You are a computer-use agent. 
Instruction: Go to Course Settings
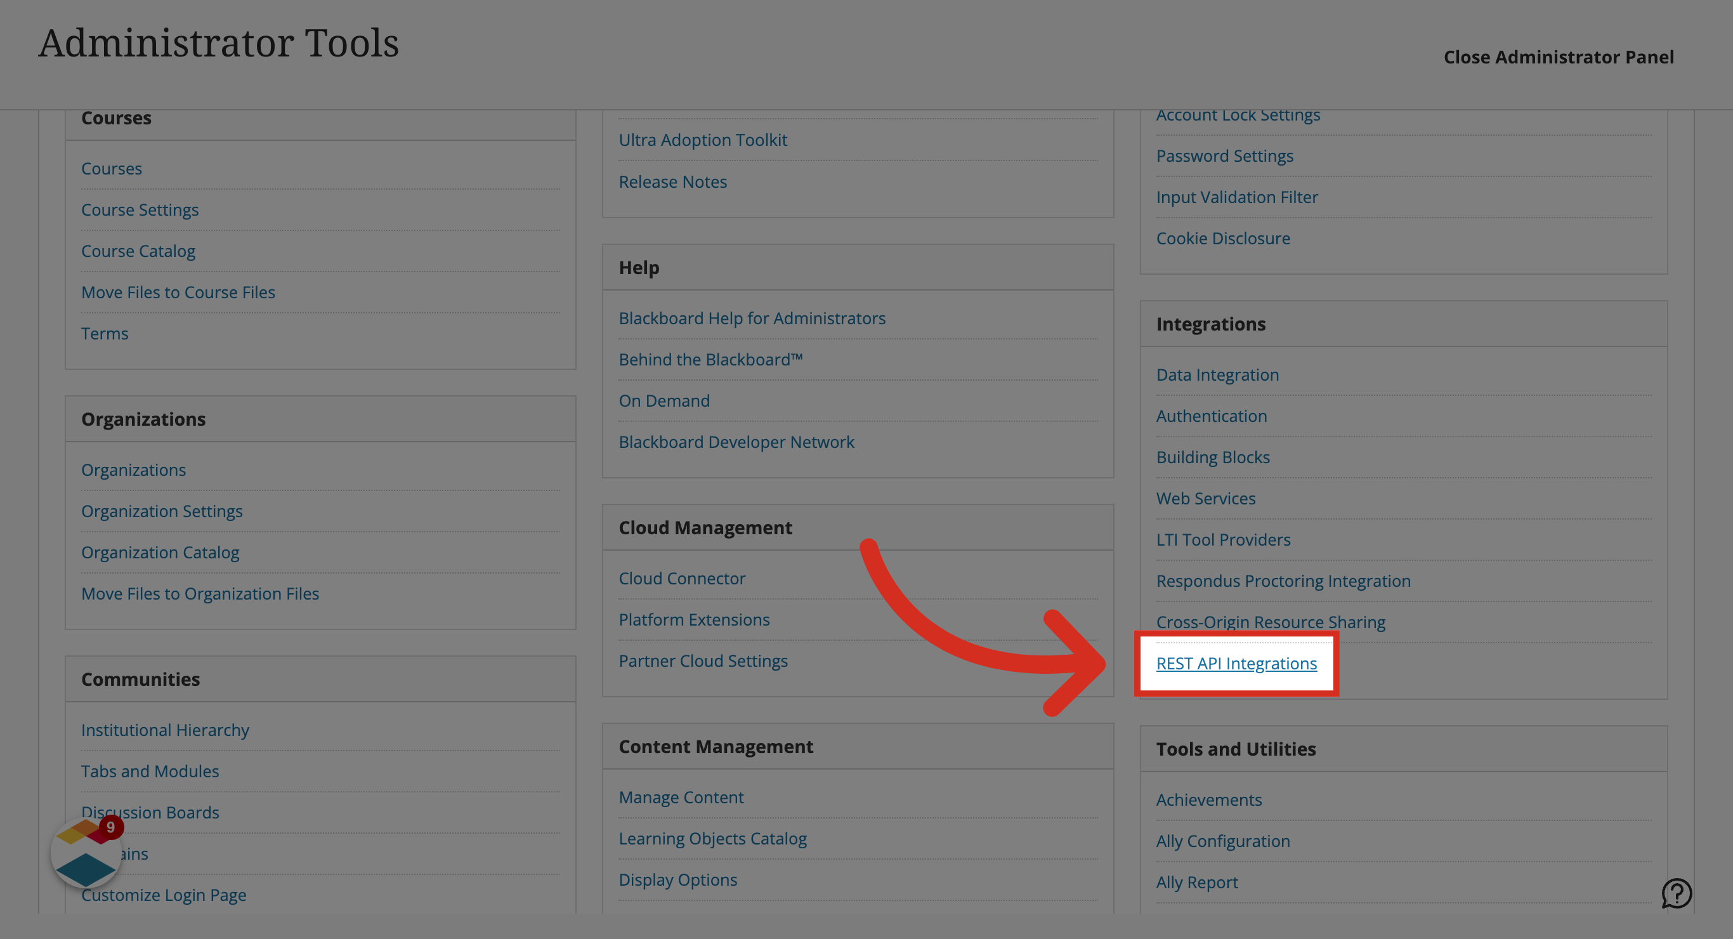(x=140, y=209)
